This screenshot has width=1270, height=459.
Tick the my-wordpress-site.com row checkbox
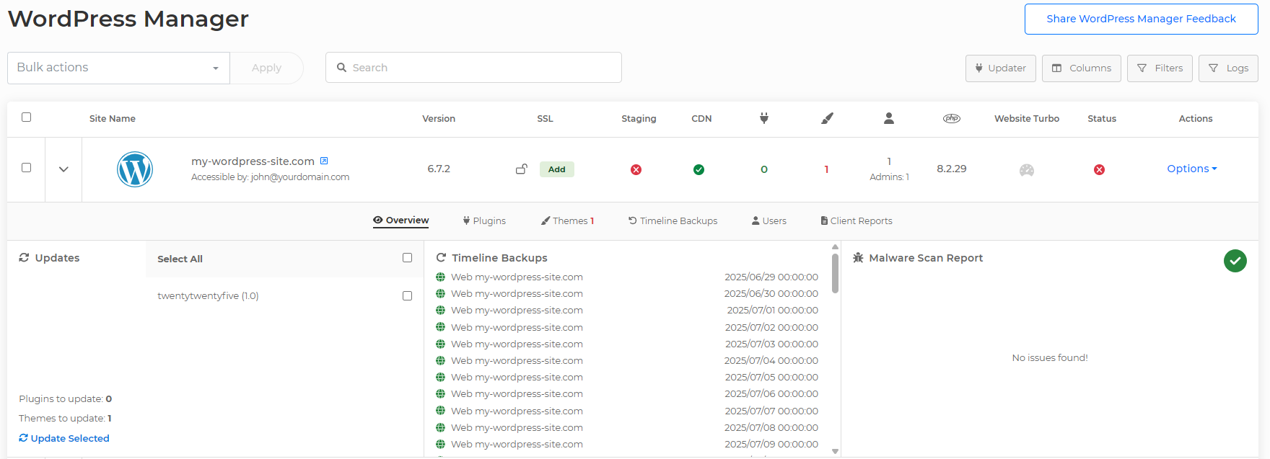(27, 168)
